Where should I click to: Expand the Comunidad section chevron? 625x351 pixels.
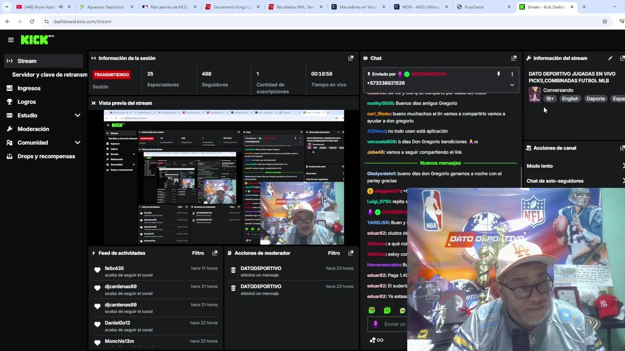[77, 143]
